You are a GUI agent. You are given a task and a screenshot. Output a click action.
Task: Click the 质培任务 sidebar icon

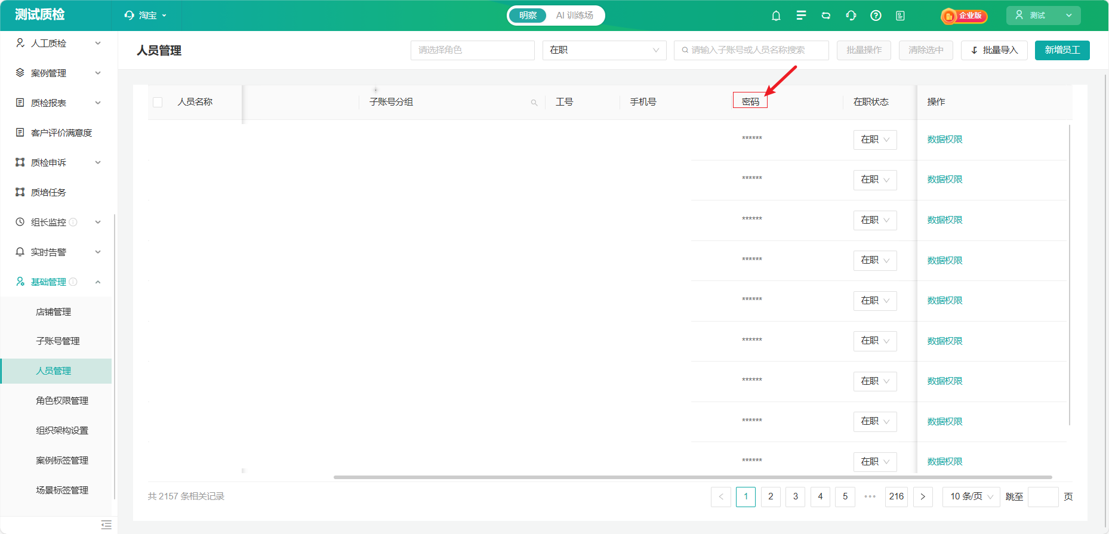[x=20, y=192]
